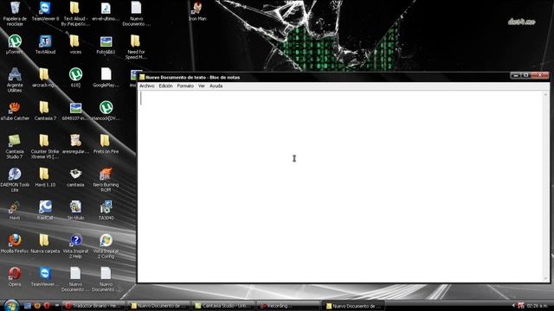Select the Opera desktop shortcut

(x=15, y=276)
